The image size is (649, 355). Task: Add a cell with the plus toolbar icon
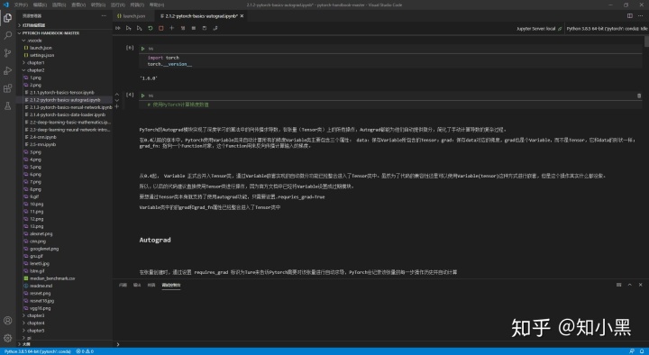coord(172,28)
